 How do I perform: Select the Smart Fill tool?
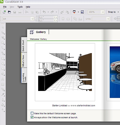coord(3,53)
